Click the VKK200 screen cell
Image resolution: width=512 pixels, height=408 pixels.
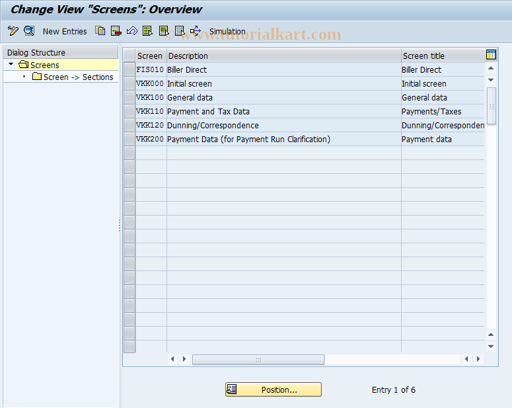(151, 140)
